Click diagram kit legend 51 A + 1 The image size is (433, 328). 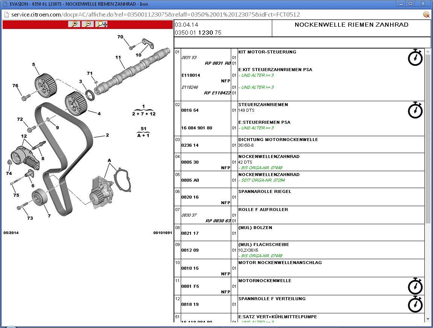[x=143, y=132]
